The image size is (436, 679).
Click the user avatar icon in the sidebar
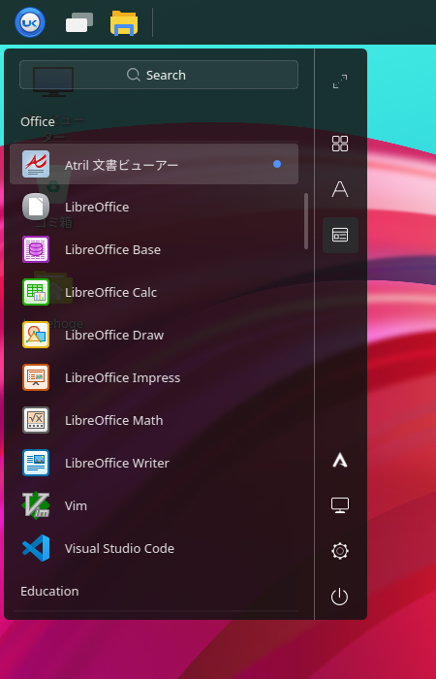click(x=340, y=461)
